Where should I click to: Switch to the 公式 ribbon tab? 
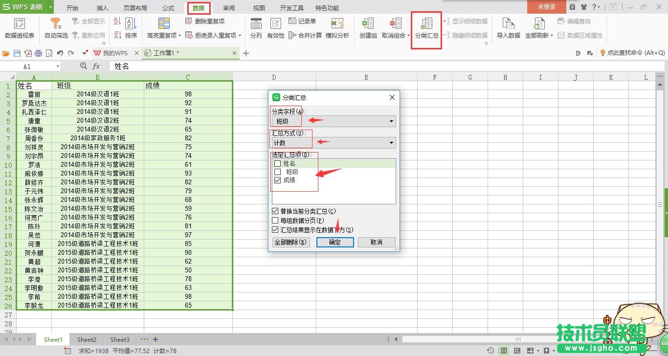168,8
